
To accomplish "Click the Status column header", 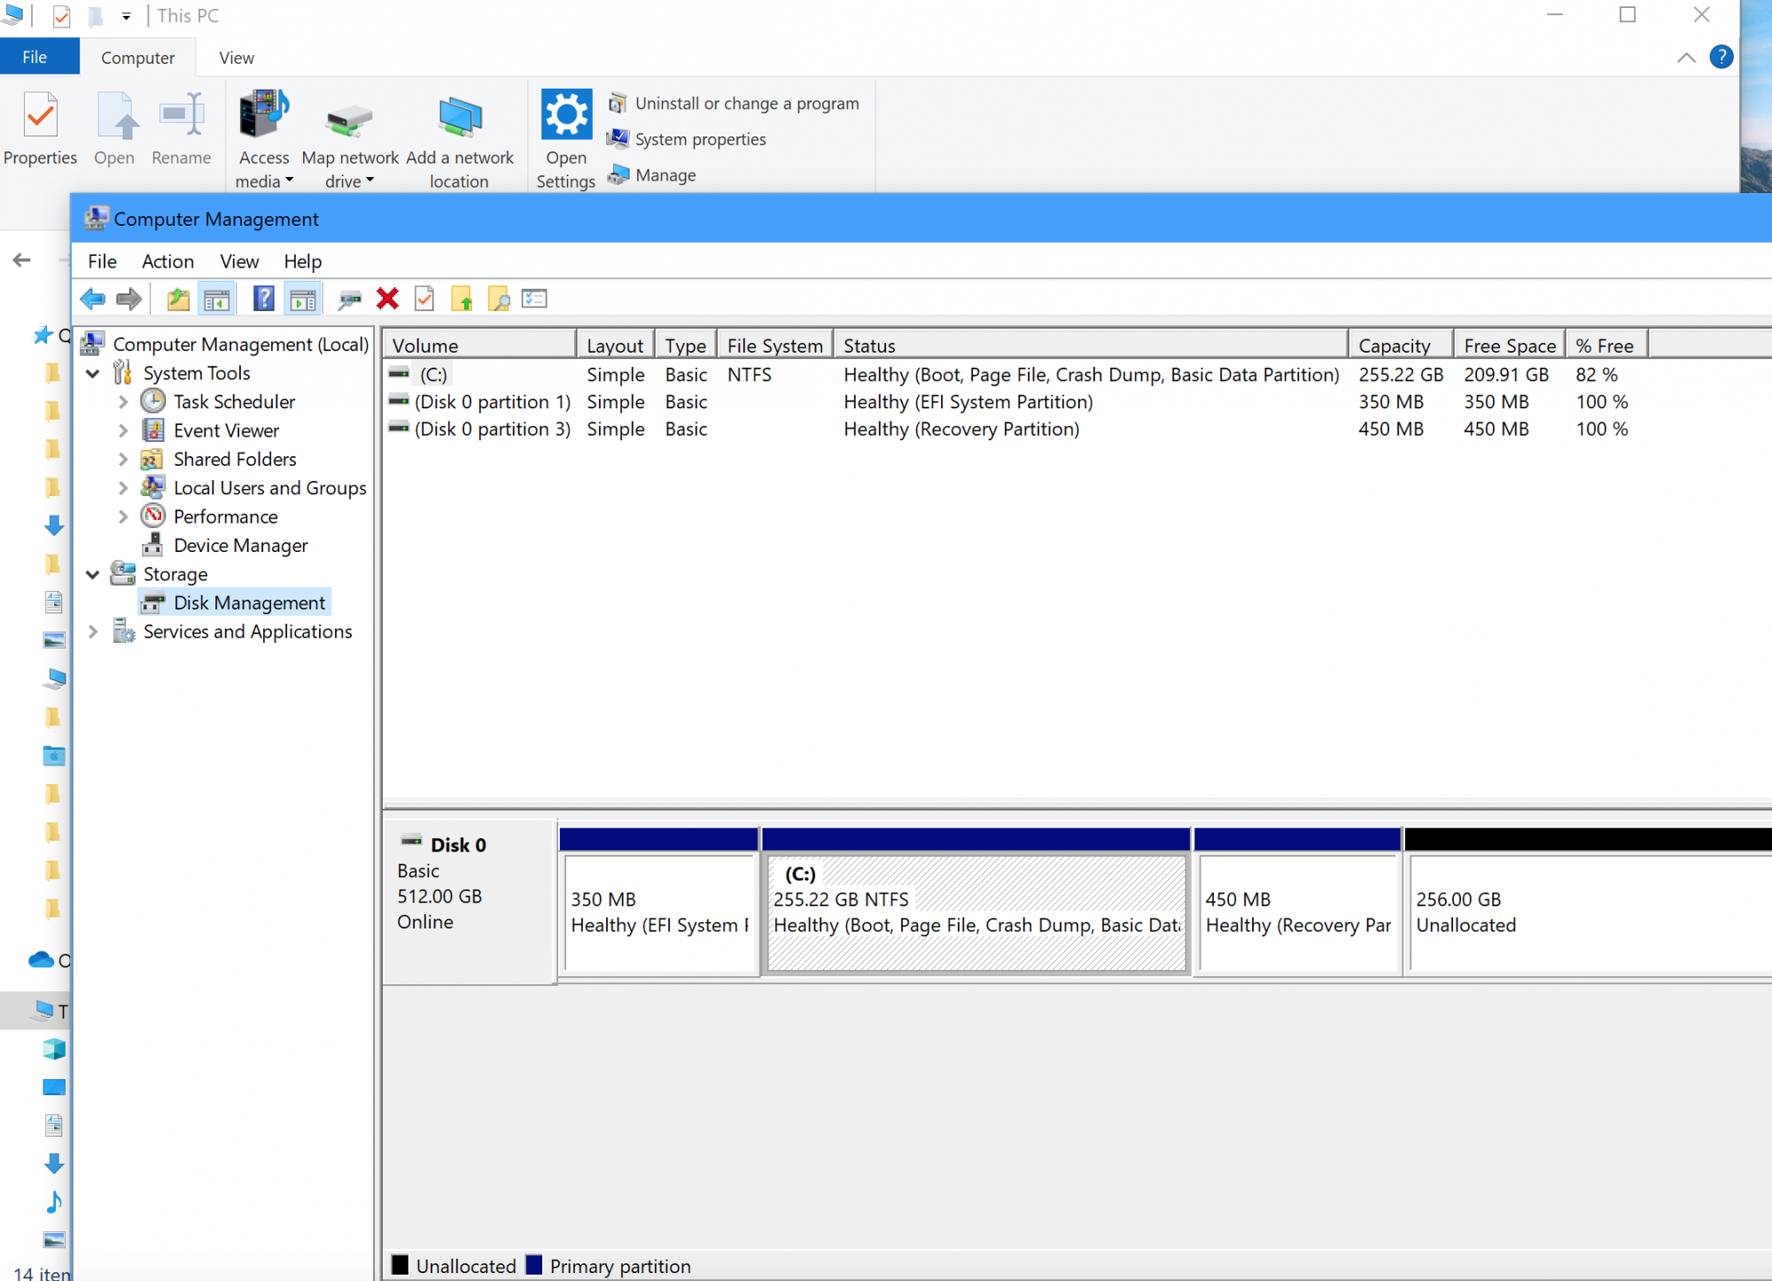I will [x=1091, y=345].
